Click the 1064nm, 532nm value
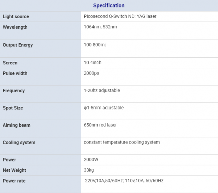 (x=100, y=27)
